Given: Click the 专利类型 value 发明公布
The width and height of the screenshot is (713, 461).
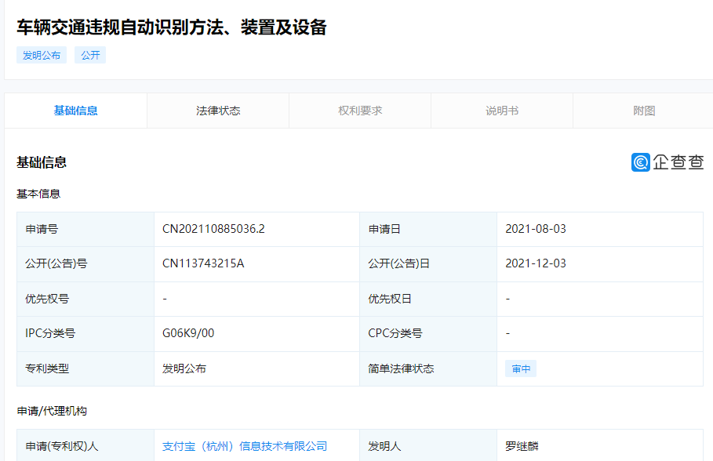Looking at the screenshot, I should pyautogui.click(x=184, y=368).
